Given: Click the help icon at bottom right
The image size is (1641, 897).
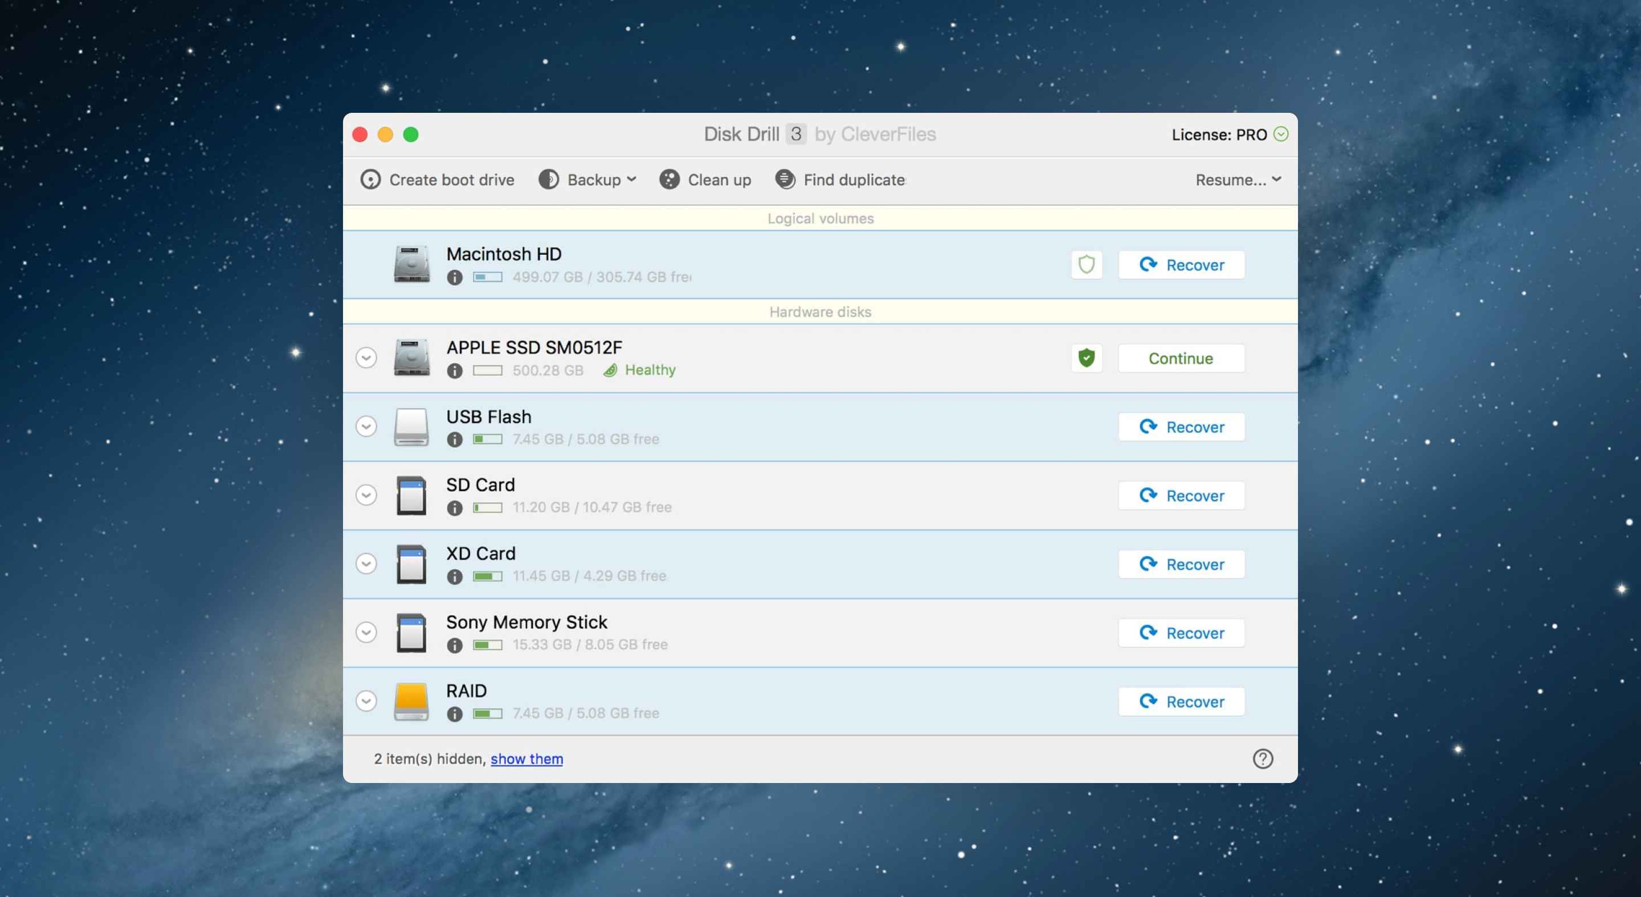Looking at the screenshot, I should [1262, 759].
